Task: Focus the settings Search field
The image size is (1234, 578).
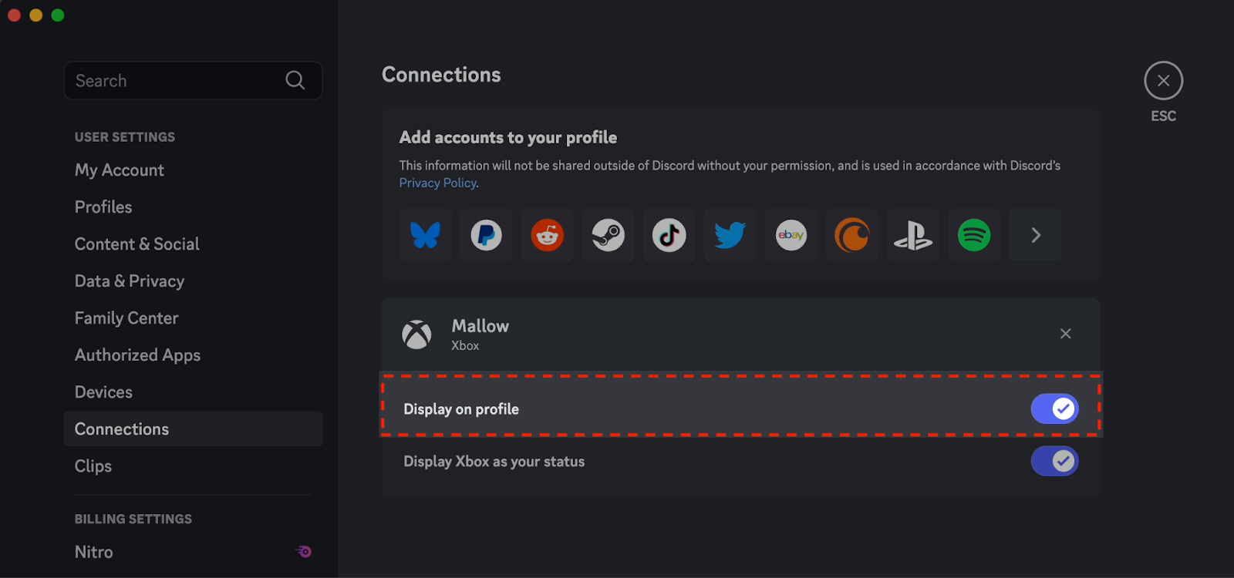Action: click(x=193, y=80)
